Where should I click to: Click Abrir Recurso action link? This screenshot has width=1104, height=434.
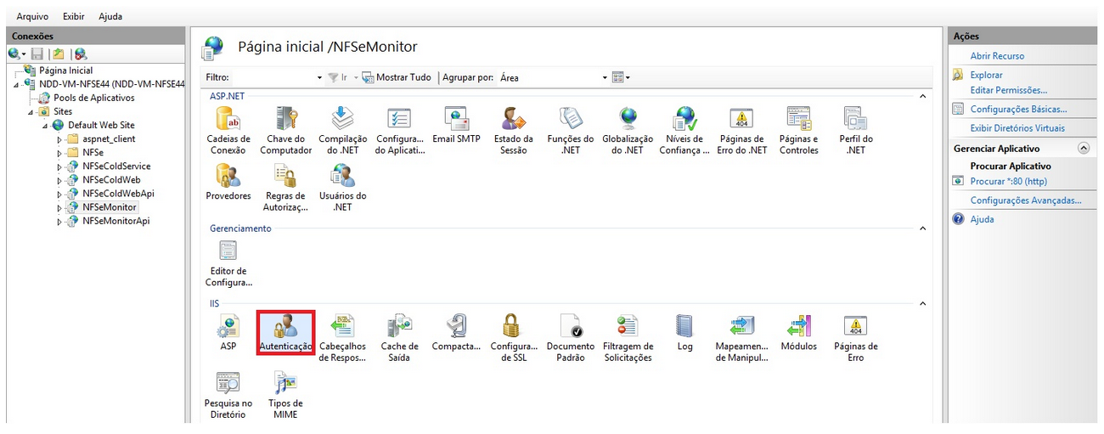(997, 56)
